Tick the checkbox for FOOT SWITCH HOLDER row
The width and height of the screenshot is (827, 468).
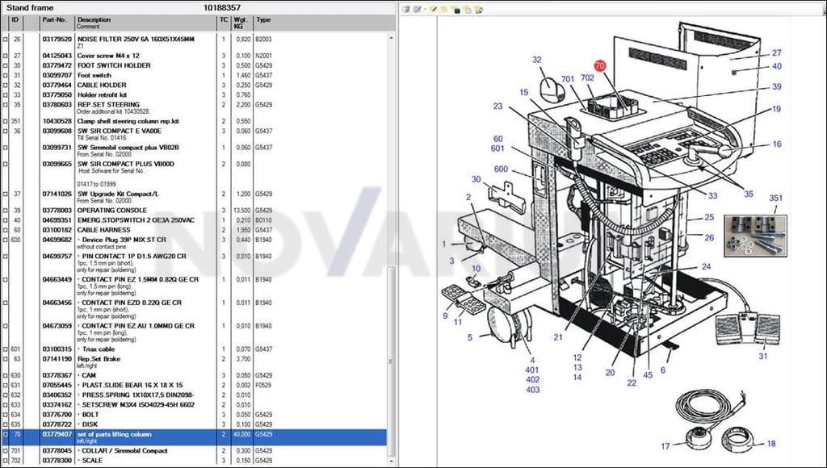coord(6,66)
